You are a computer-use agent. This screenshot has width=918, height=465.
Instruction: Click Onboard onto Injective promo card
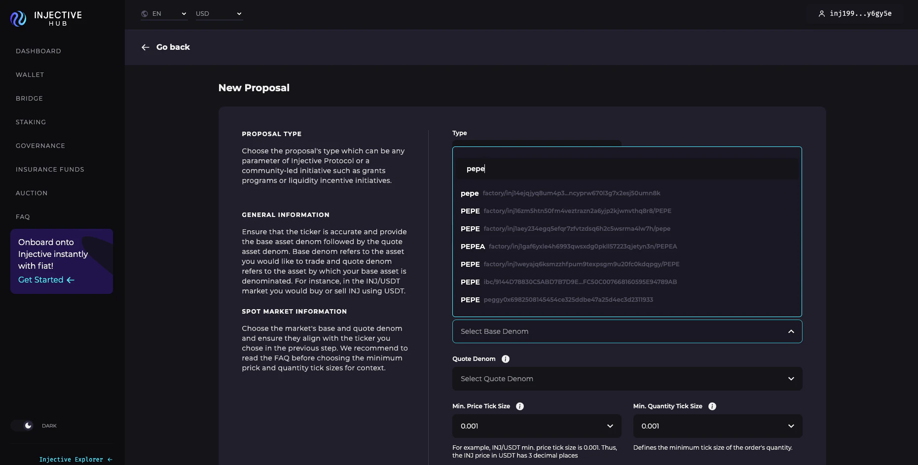[x=62, y=261]
